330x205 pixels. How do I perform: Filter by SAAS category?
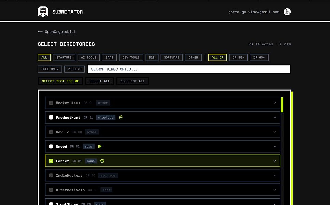pos(109,58)
